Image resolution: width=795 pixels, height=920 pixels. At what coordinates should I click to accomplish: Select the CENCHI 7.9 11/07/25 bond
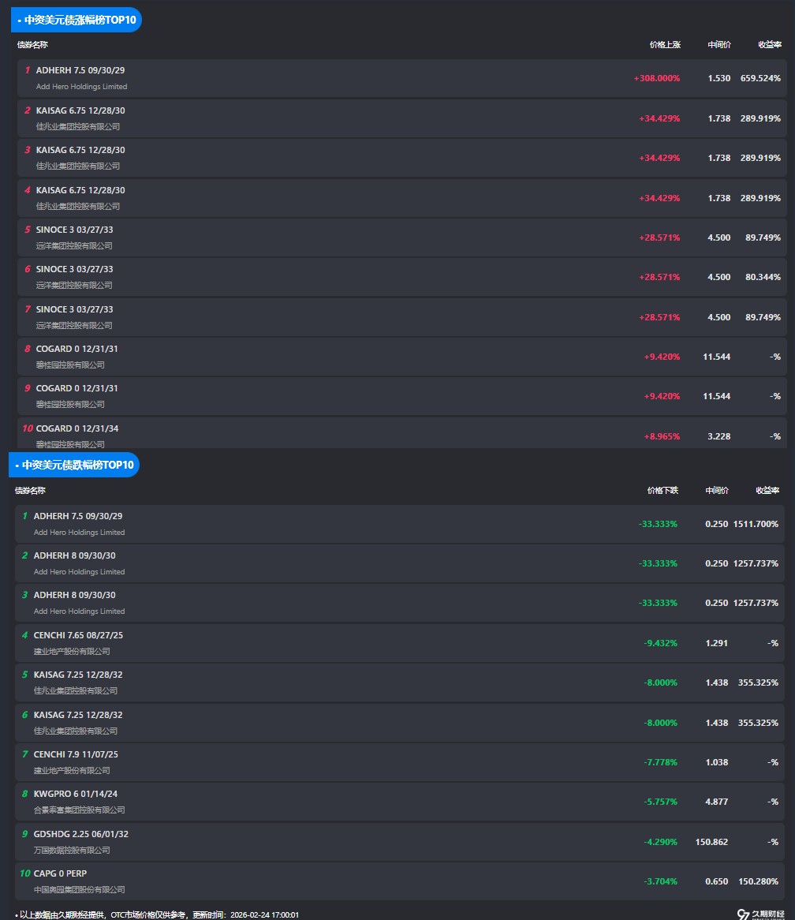tap(76, 754)
